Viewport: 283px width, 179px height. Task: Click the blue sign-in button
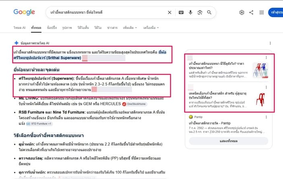coord(276,12)
